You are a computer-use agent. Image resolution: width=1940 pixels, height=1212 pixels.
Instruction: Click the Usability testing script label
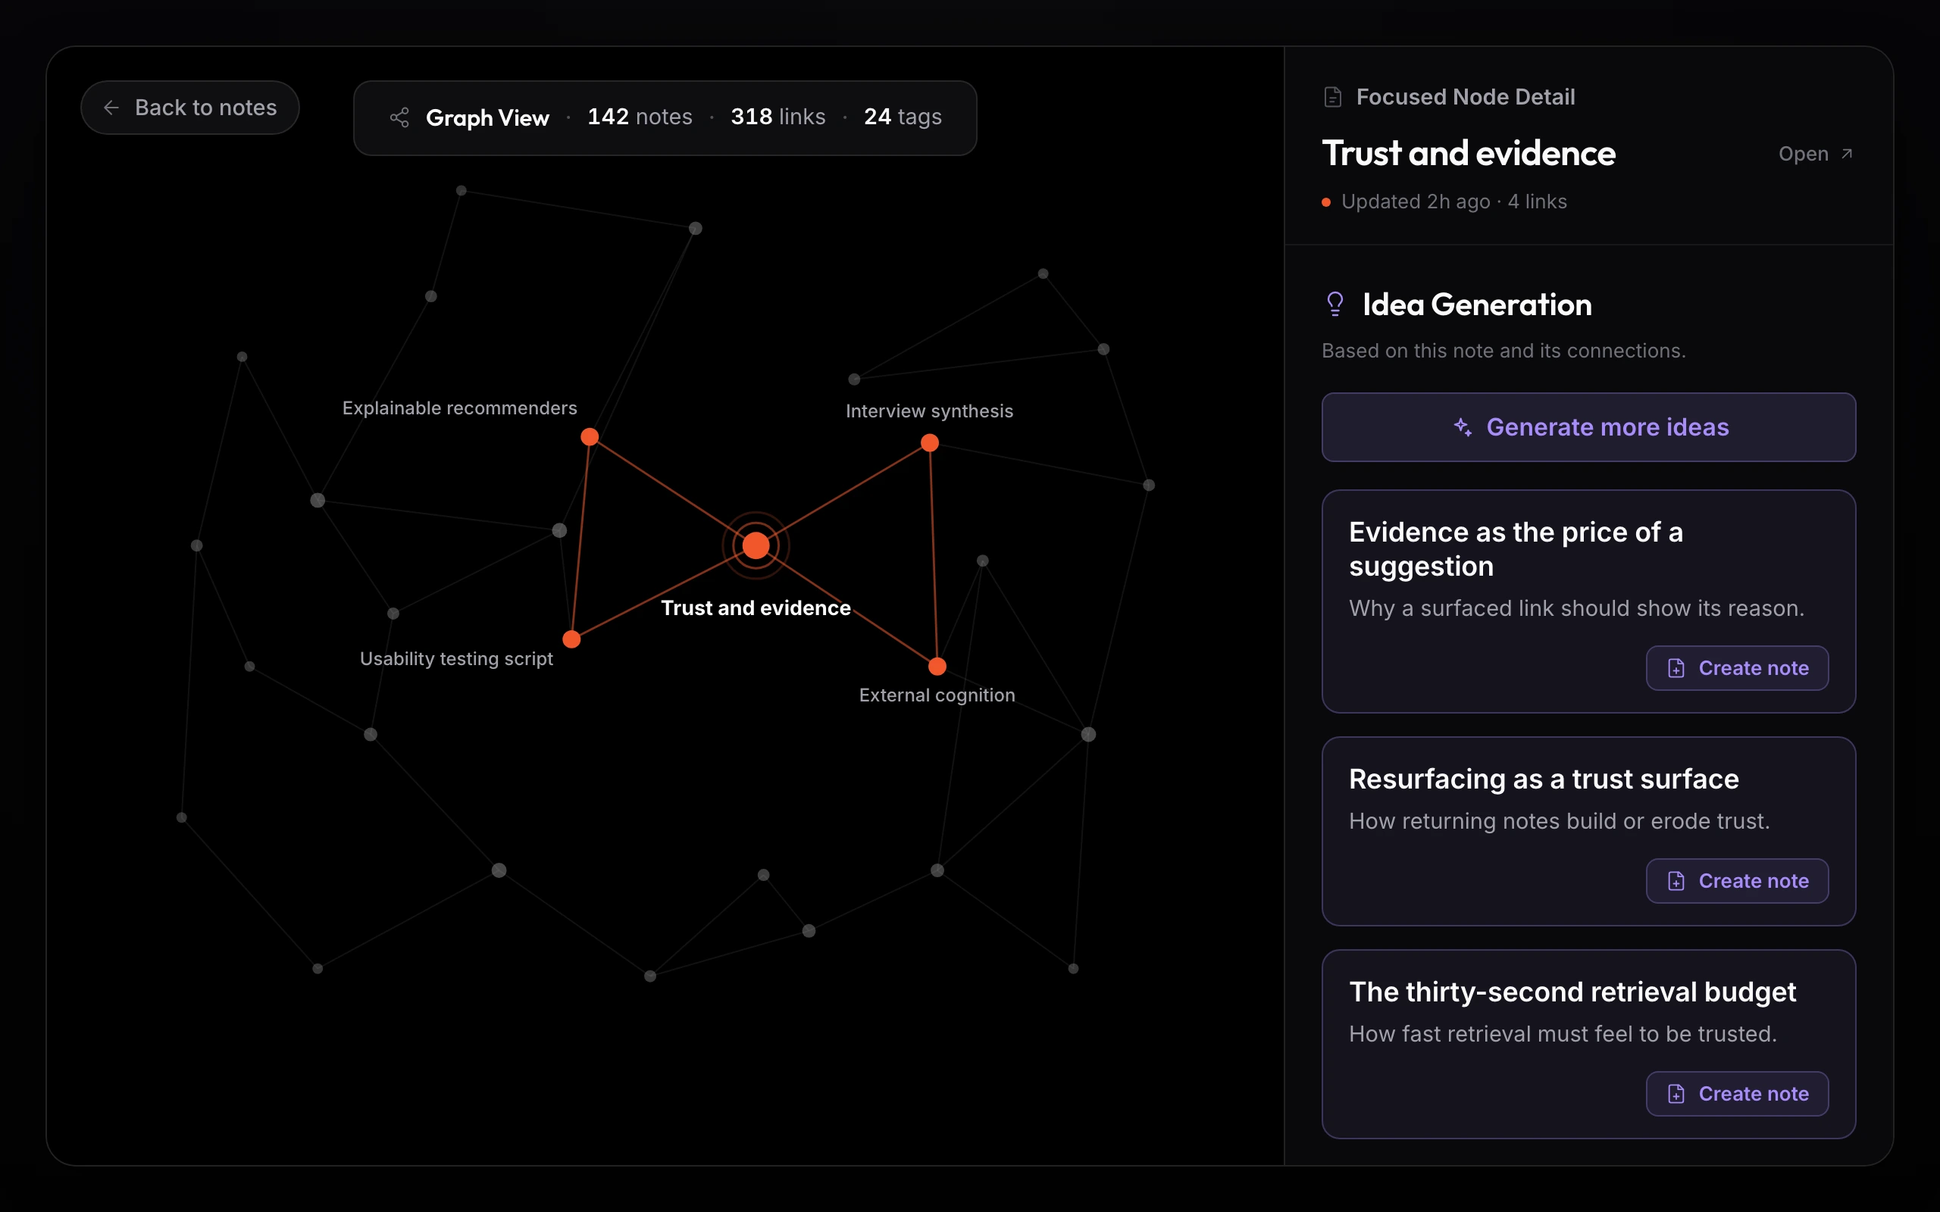coord(456,659)
